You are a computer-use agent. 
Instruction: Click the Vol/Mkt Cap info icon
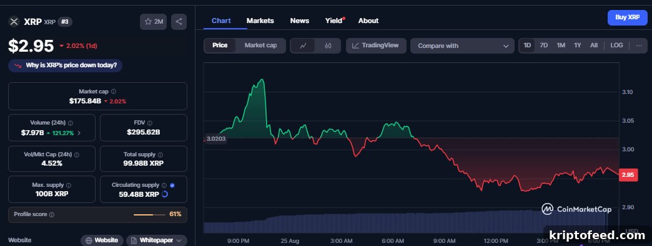click(x=77, y=154)
